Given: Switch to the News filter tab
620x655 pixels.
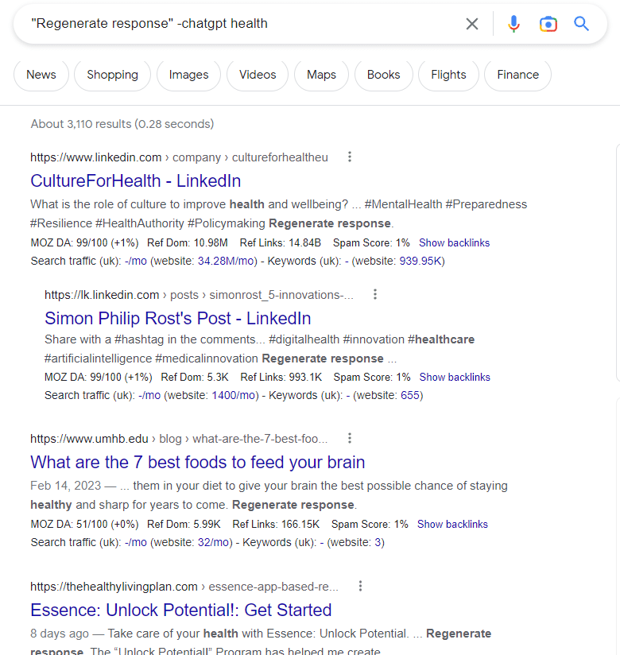Looking at the screenshot, I should 41,75.
